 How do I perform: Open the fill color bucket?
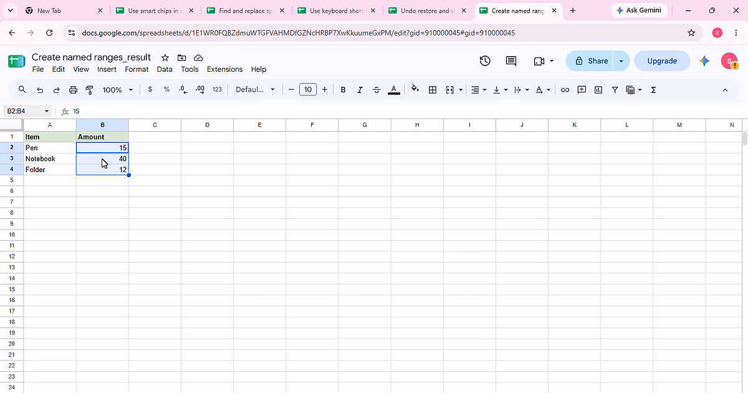pos(415,90)
